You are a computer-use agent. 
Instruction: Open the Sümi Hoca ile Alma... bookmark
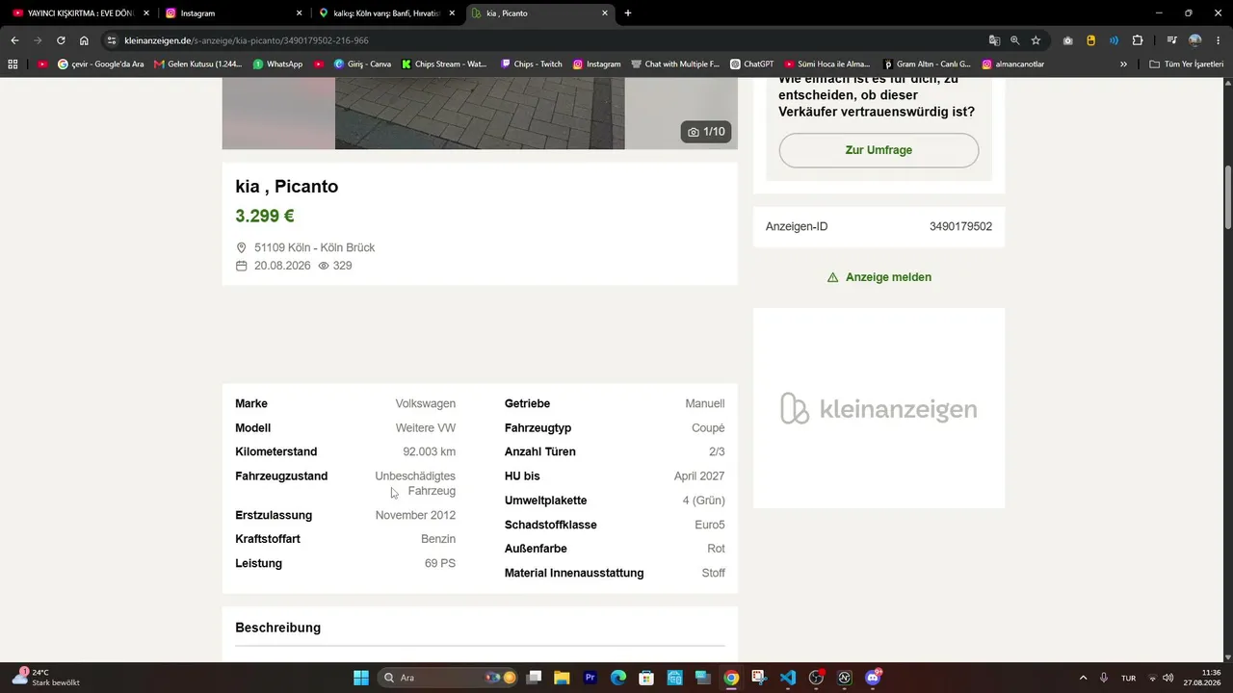coord(826,64)
